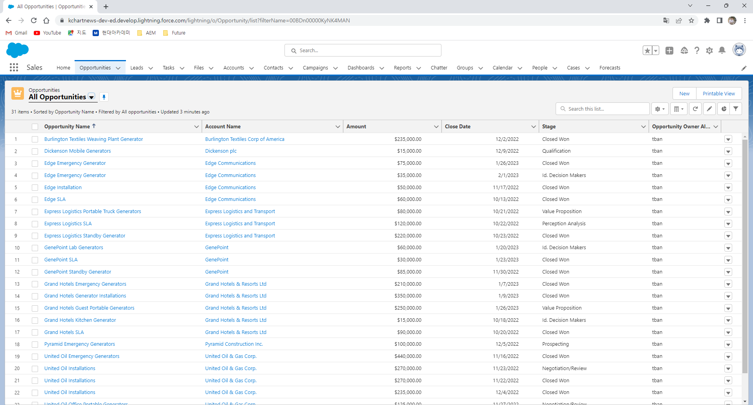Open the translate page icon
The width and height of the screenshot is (753, 405).
pos(666,20)
